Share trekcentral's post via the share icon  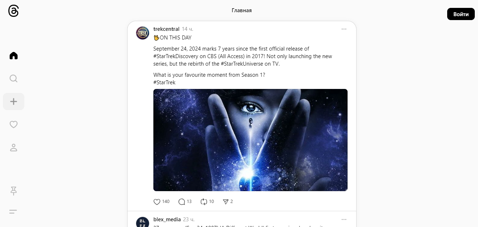(225, 202)
